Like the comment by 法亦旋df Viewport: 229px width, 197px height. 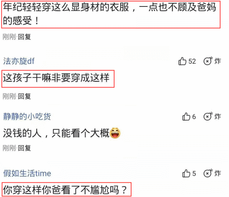182,61
